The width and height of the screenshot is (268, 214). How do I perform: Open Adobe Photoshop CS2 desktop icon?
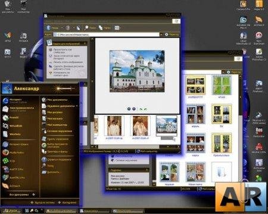coord(259,55)
